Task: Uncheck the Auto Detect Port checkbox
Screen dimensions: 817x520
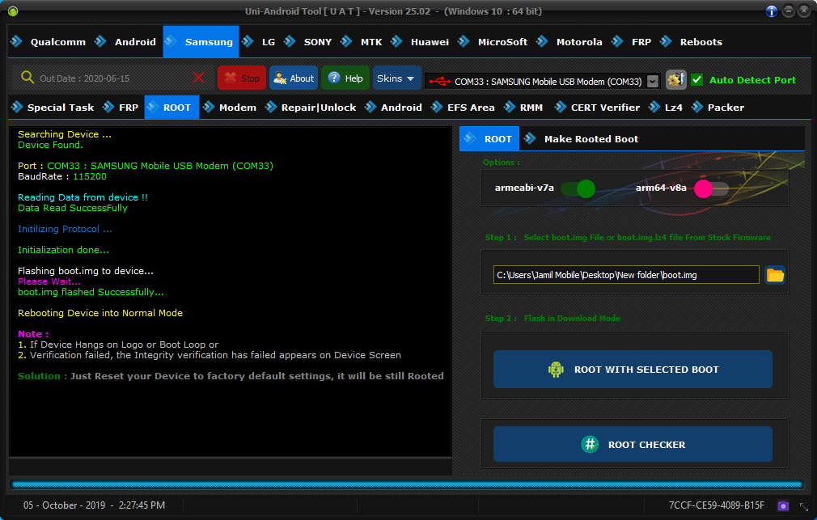Action: [696, 80]
